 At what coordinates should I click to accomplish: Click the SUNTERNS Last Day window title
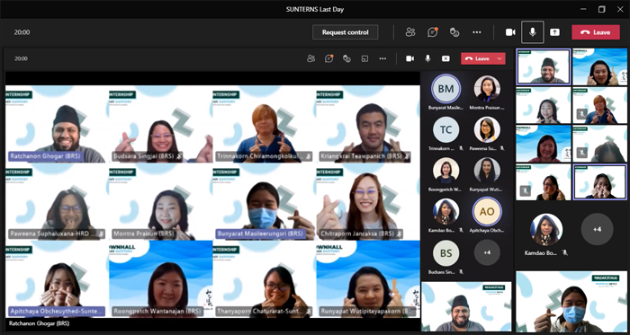315,9
